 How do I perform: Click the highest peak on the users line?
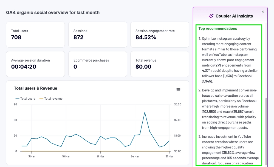coord(145,112)
